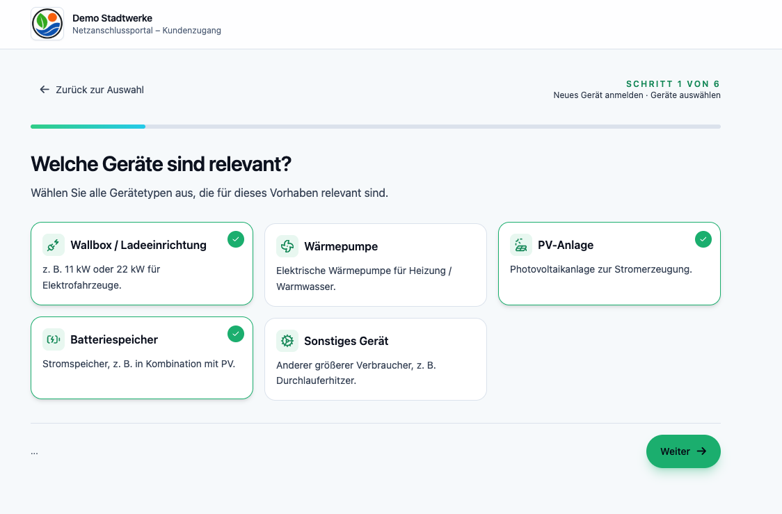This screenshot has width=782, height=514.
Task: Go back via Zurück zur Auswahl link
Action: pyautogui.click(x=99, y=90)
